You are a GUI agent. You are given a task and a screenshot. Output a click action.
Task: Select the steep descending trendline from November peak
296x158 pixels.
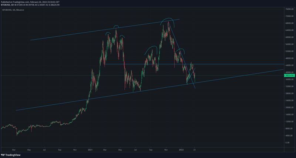(x=182, y=55)
